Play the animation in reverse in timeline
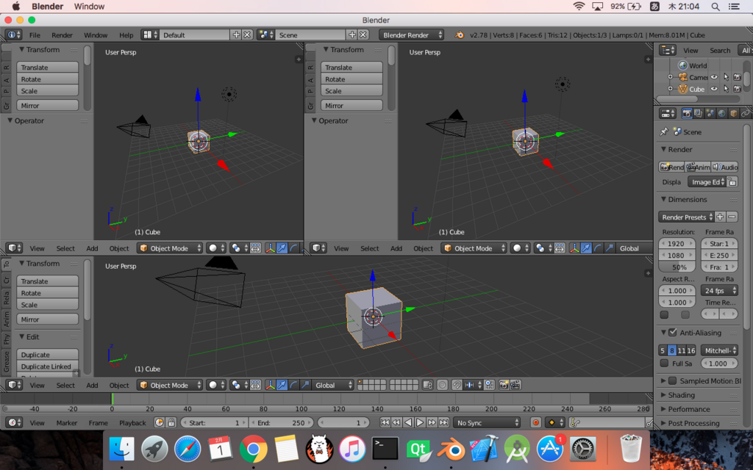 click(x=407, y=422)
